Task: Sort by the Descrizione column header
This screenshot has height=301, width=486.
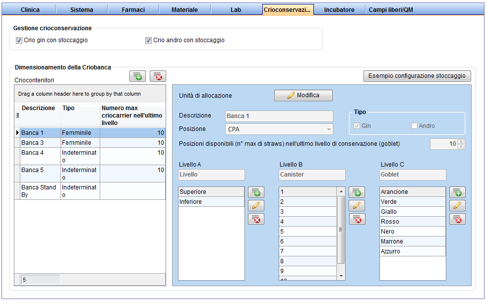Action: (x=40, y=116)
